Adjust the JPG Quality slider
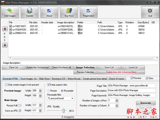Screen dimensions: 160x120 64,111
